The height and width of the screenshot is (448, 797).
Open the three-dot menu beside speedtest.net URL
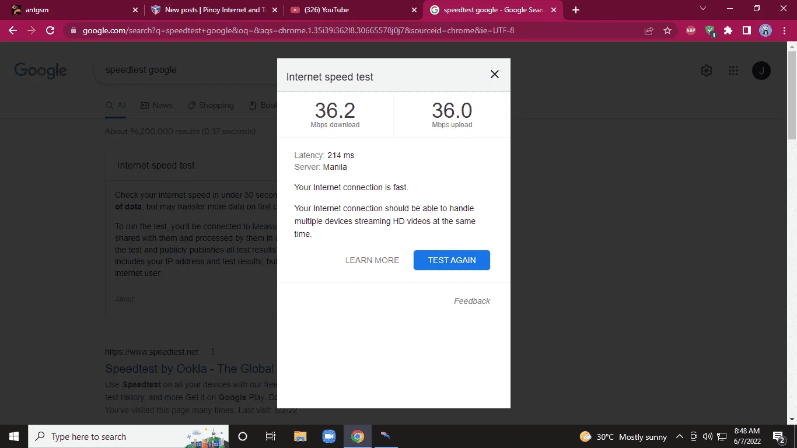tap(213, 352)
